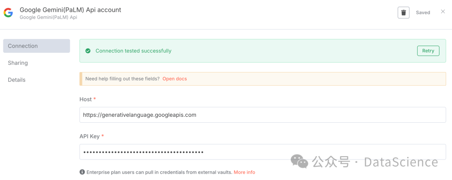This screenshot has height=180, width=452.
Task: Click the WeChat watermark logo
Action: coord(299,162)
